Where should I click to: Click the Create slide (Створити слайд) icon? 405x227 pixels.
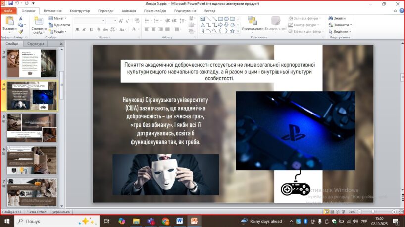pos(39,22)
